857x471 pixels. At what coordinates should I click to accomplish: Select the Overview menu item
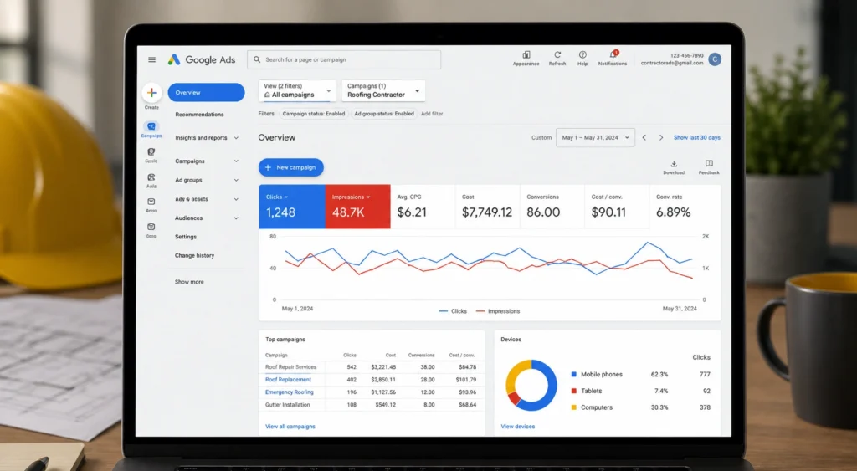click(206, 92)
